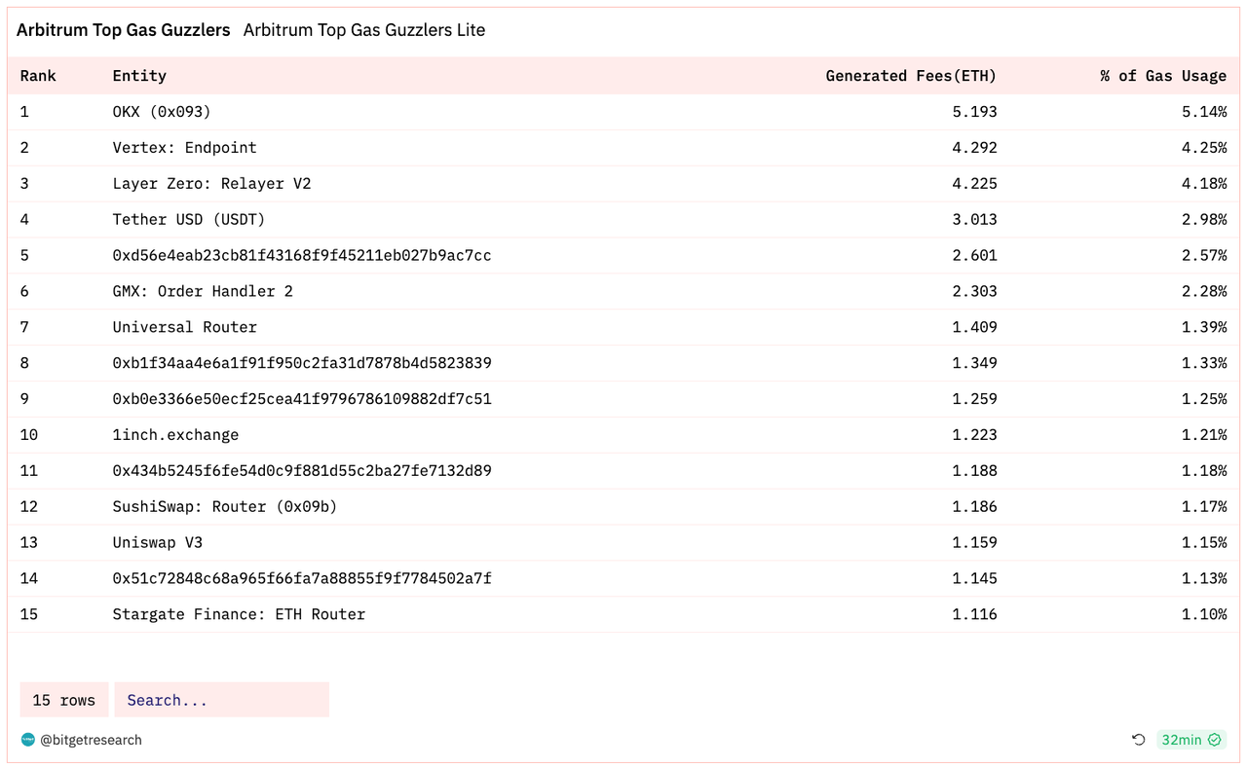Click the 2.98% gas usage value
This screenshot has height=768, width=1247.
1204,220
